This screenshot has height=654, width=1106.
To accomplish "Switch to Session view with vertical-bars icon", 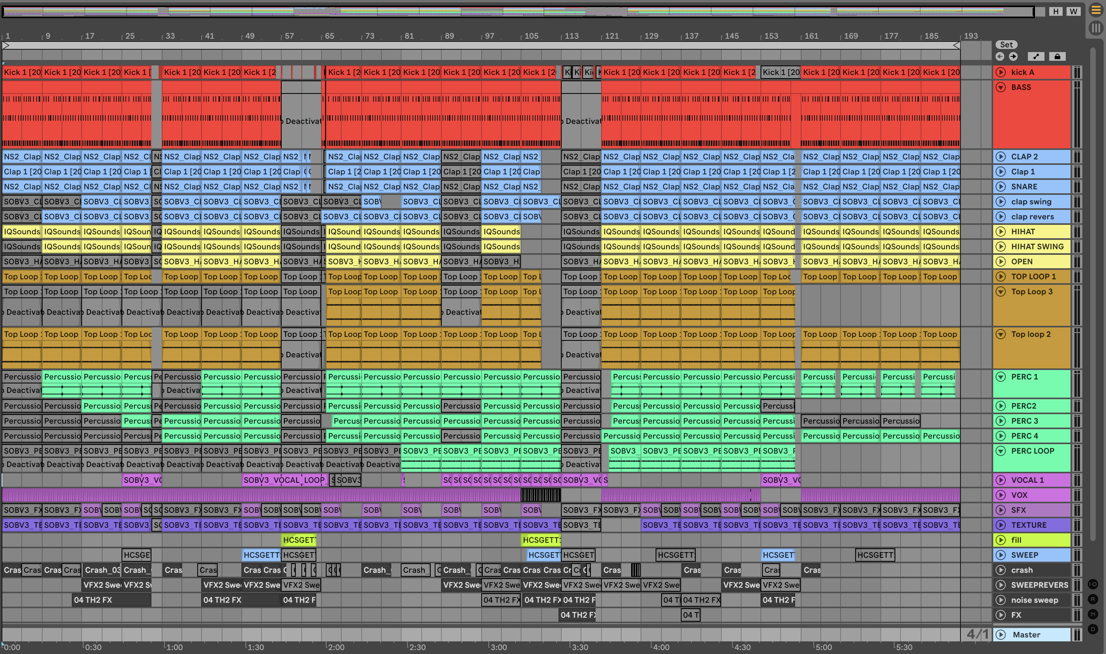I will click(1096, 28).
